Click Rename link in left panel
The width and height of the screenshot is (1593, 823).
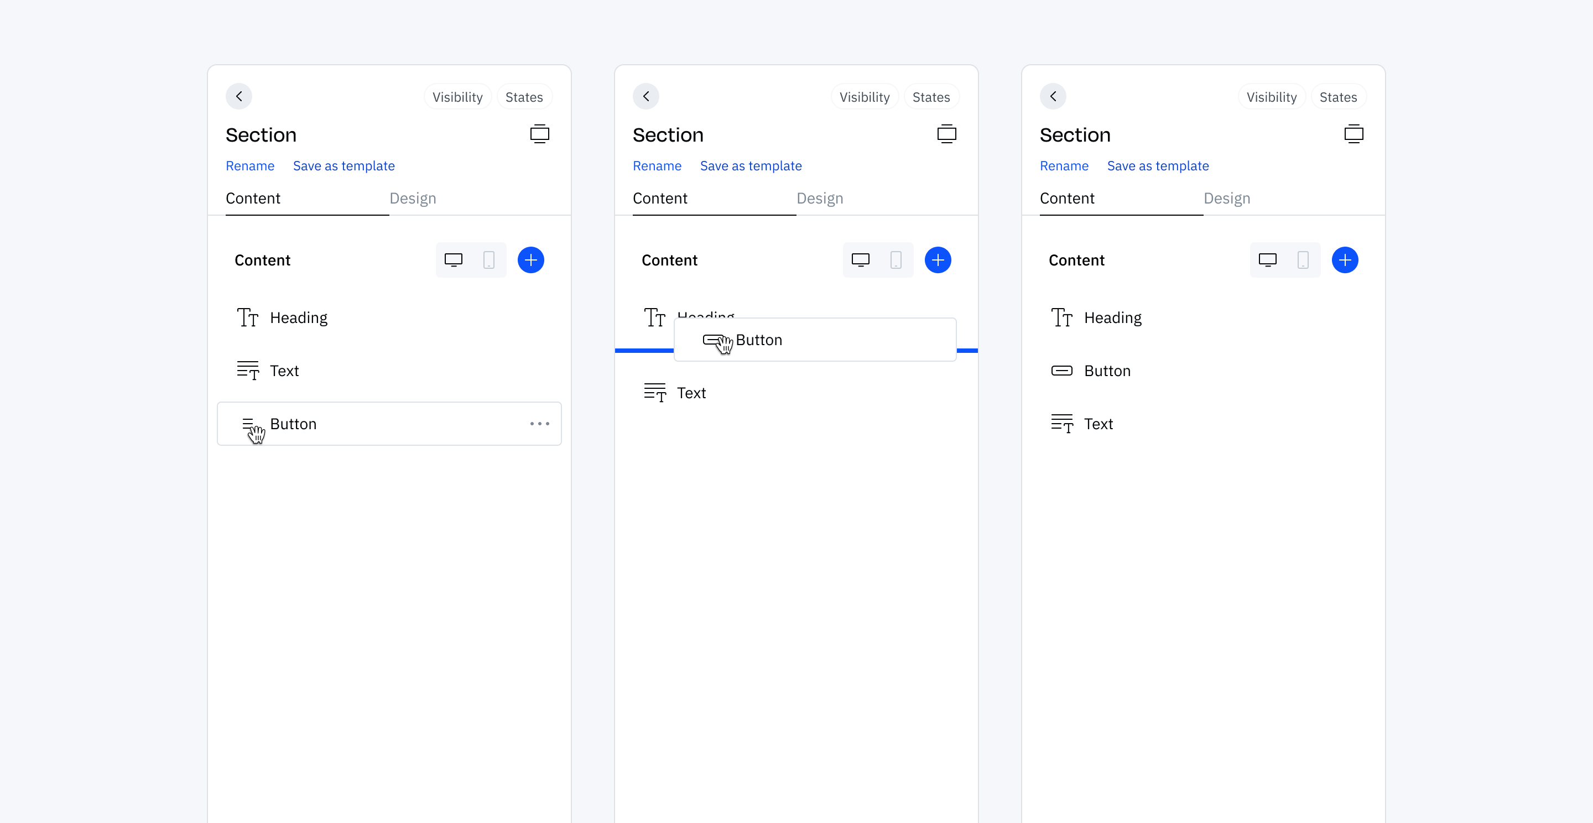(250, 166)
